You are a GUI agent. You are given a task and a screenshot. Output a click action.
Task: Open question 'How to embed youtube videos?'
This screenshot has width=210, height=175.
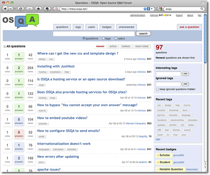62,118
